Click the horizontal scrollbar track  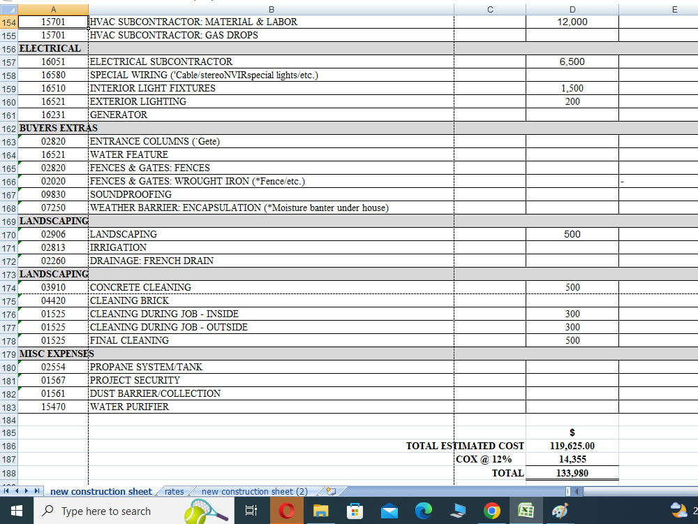point(640,491)
